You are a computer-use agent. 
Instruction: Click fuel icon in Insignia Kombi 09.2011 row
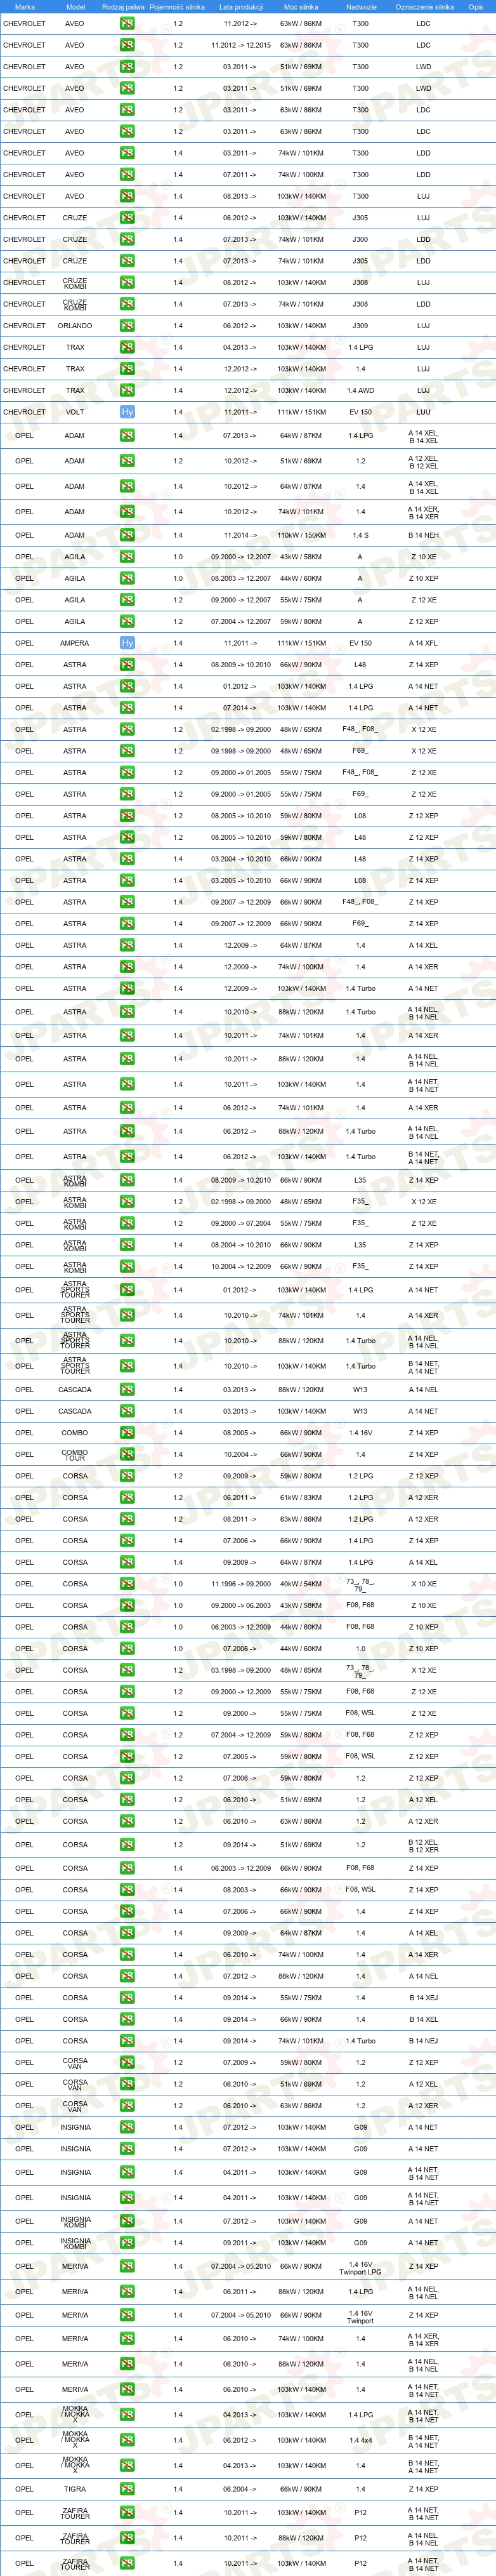pos(127,2243)
